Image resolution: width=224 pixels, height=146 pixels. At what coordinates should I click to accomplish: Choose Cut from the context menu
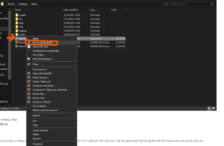(x=34, y=121)
